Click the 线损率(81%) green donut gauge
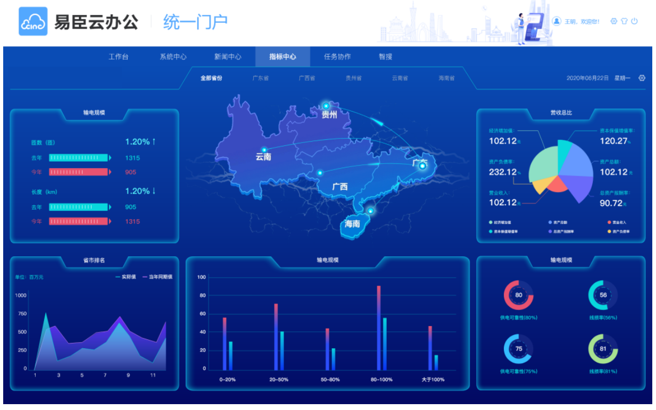Screen dimensions: 656x410 tap(603, 349)
